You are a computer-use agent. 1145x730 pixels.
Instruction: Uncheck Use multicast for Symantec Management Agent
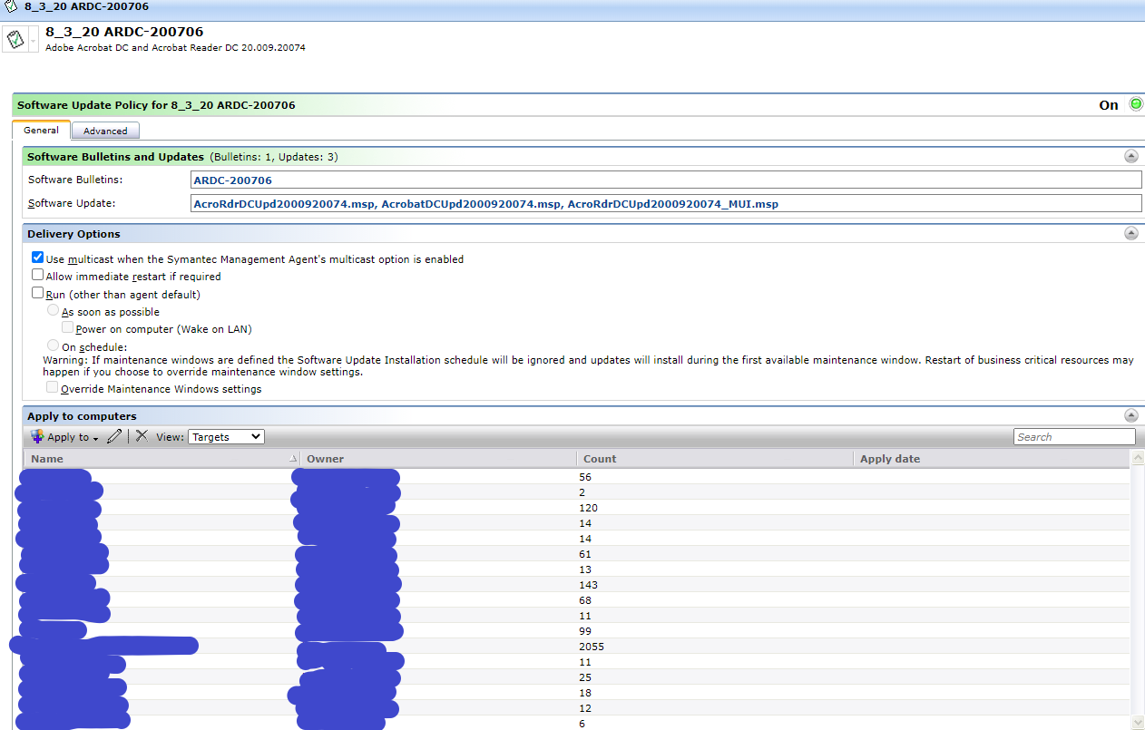pos(38,257)
